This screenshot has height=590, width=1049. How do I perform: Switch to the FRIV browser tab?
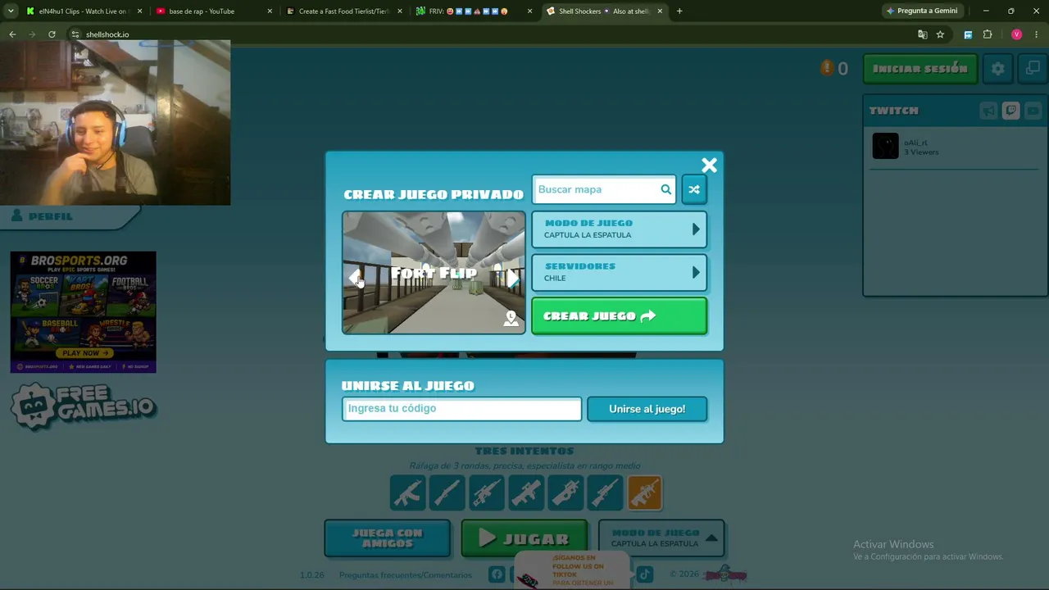pyautogui.click(x=474, y=11)
